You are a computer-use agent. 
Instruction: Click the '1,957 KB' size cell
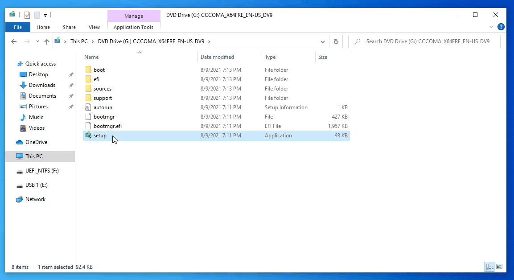(337, 126)
